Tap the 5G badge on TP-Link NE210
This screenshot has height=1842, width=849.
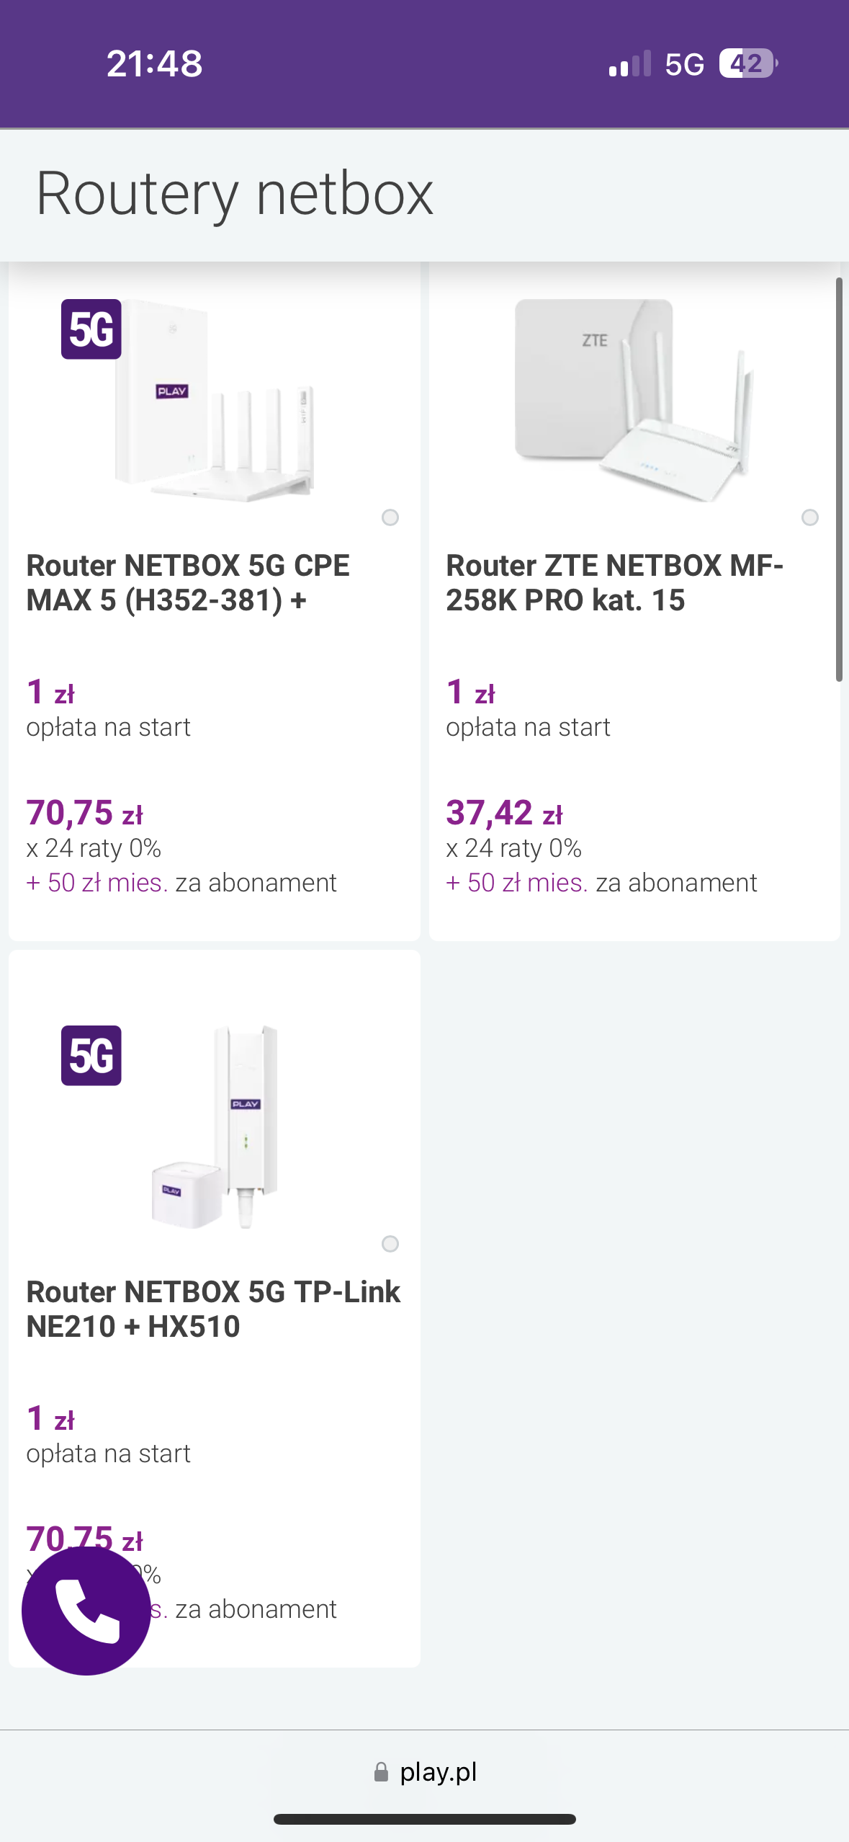pyautogui.click(x=91, y=1056)
